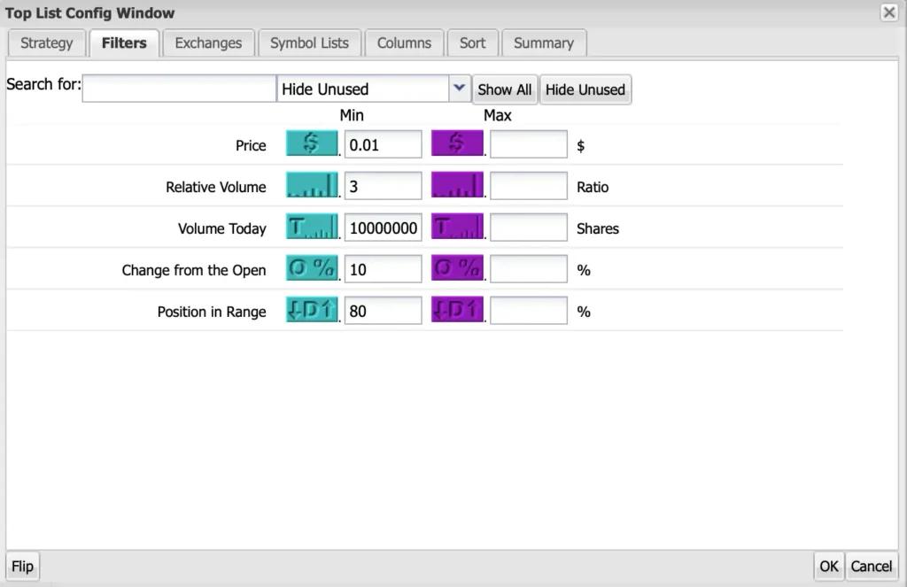Click the Min Relative Volume input field

[383, 186]
